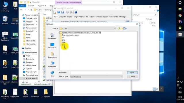Switch to Version Info tab
This screenshot has width=184, height=103.
point(114,17)
